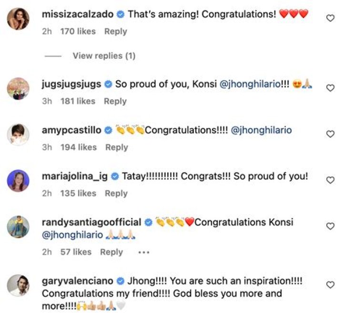343x317 pixels.
Task: View the 170 likes on missizacalzado's comment
Action: click(x=78, y=31)
